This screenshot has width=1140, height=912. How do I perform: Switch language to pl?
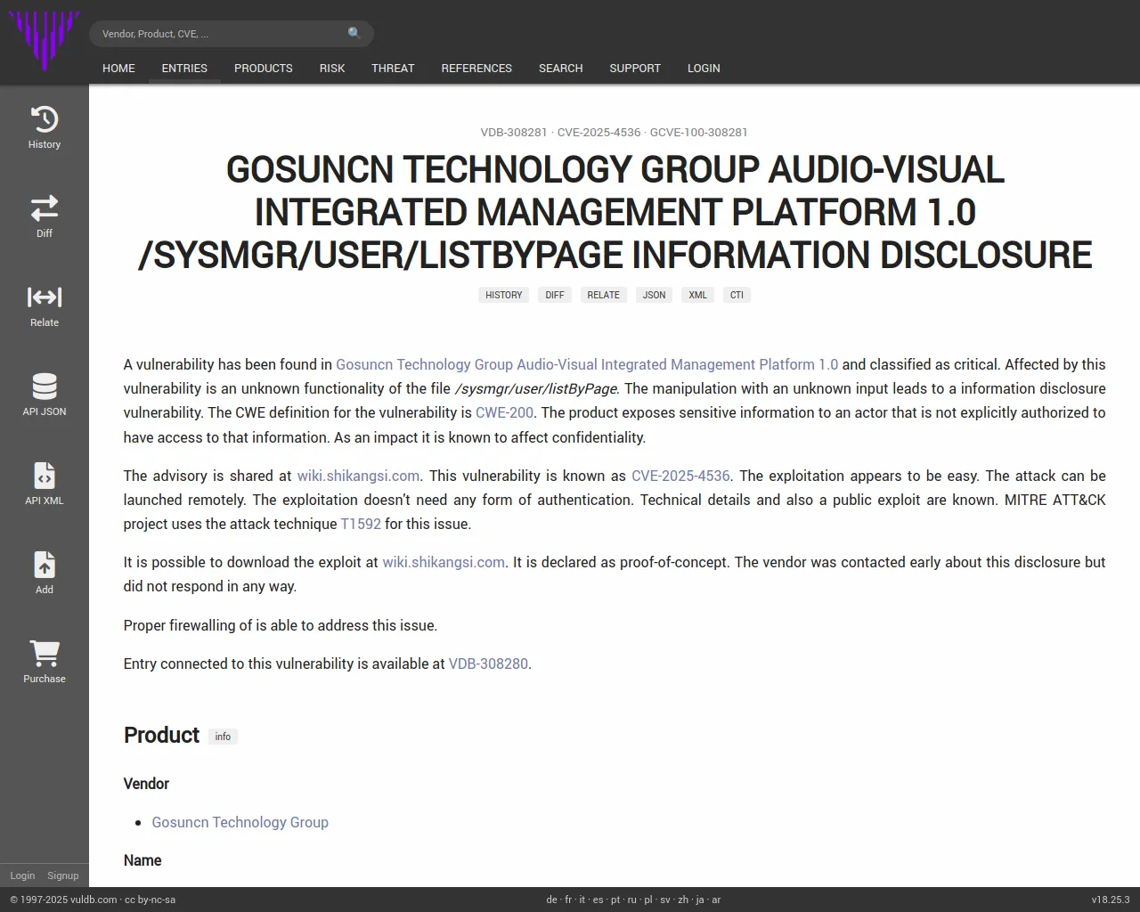point(648,900)
